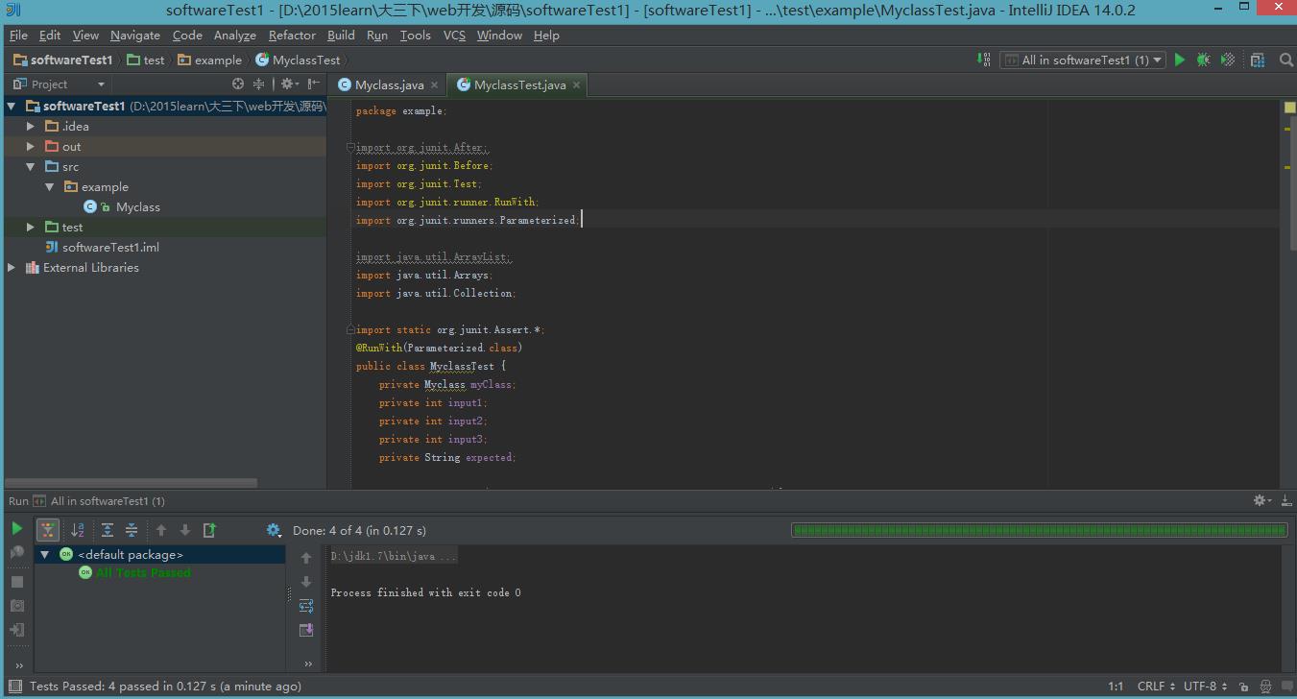
Task: Click yellow inspection status indicator square
Action: coord(1289,108)
